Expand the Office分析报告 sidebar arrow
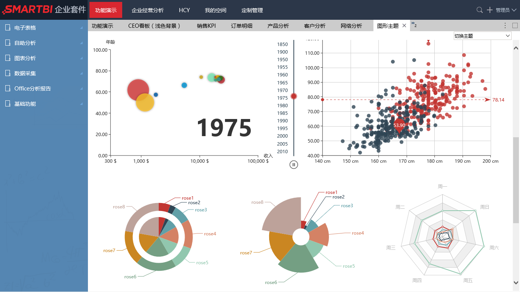The width and height of the screenshot is (520, 292). tap(81, 89)
